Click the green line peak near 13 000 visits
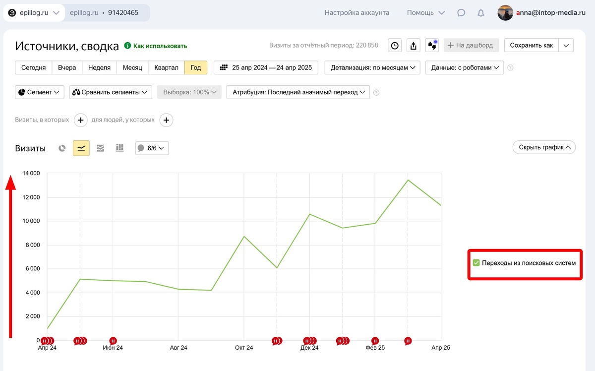 pyautogui.click(x=408, y=180)
